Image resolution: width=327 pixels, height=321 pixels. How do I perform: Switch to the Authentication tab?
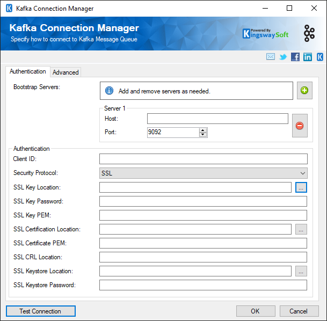pyautogui.click(x=28, y=71)
